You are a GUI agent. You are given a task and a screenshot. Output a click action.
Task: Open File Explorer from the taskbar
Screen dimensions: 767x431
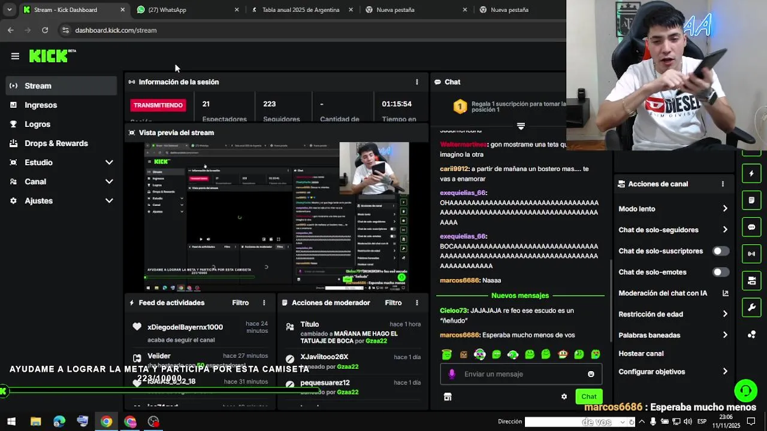point(35,421)
